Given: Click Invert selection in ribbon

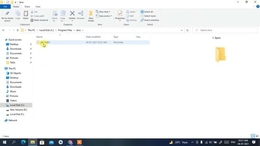Looking at the screenshot, I should pyautogui.click(x=150, y=20).
